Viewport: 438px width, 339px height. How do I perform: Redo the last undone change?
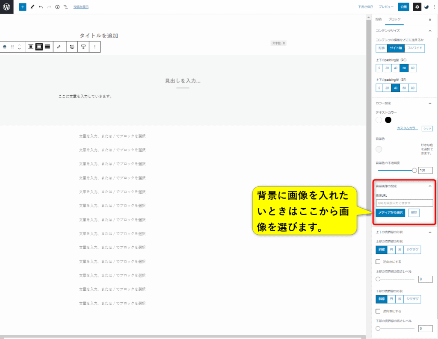tap(49, 7)
